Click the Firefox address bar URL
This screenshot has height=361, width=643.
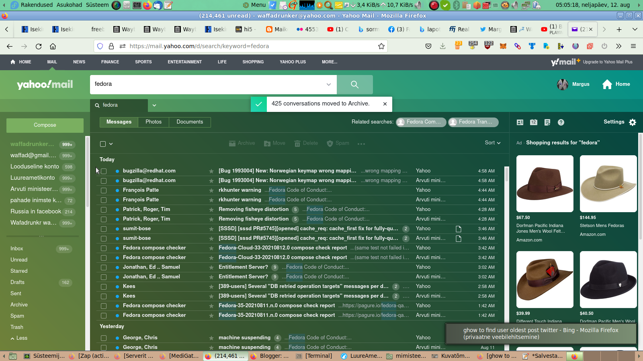pyautogui.click(x=199, y=46)
